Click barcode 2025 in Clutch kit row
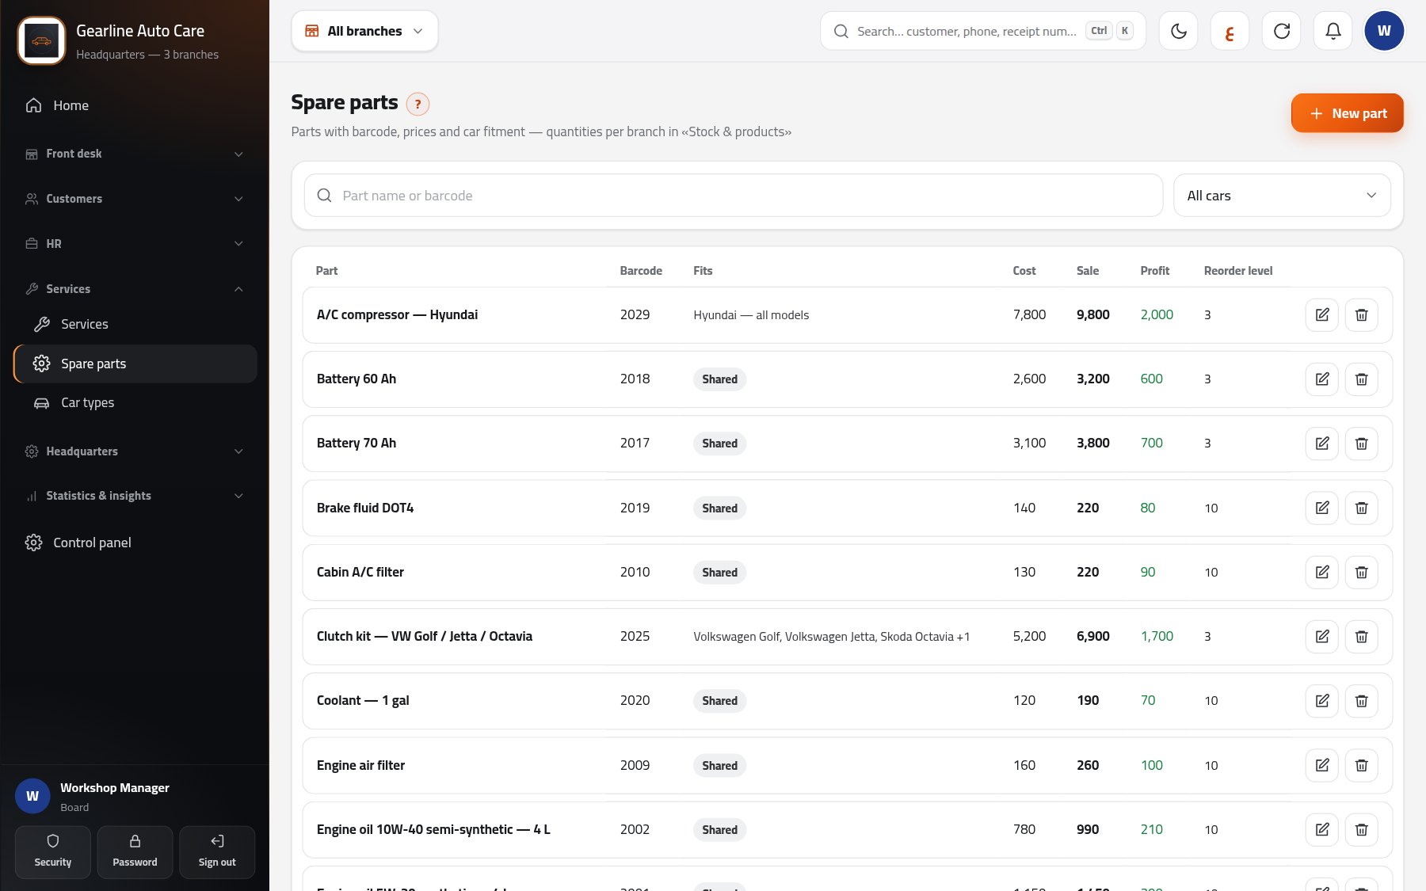The height and width of the screenshot is (891, 1426). (635, 636)
